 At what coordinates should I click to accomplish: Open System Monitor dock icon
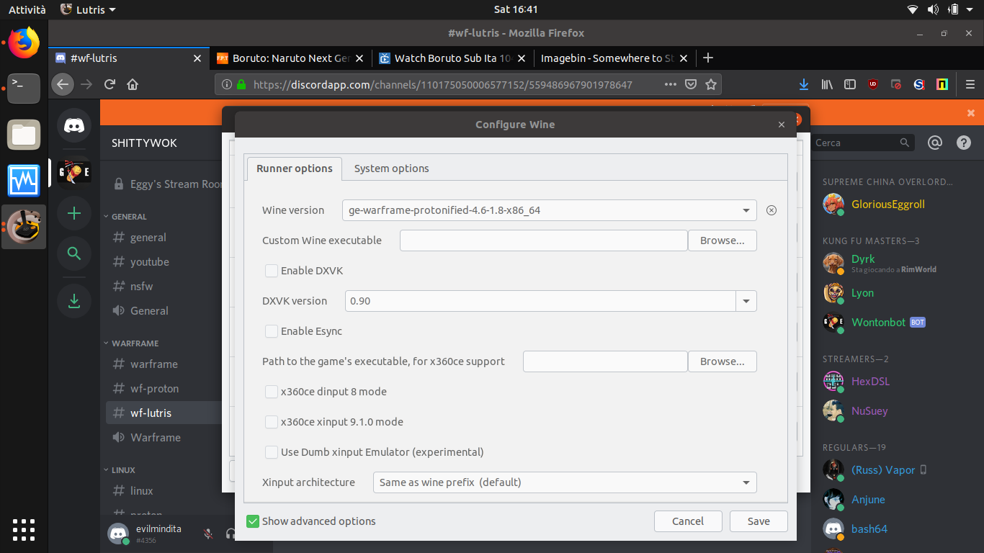[x=24, y=180]
